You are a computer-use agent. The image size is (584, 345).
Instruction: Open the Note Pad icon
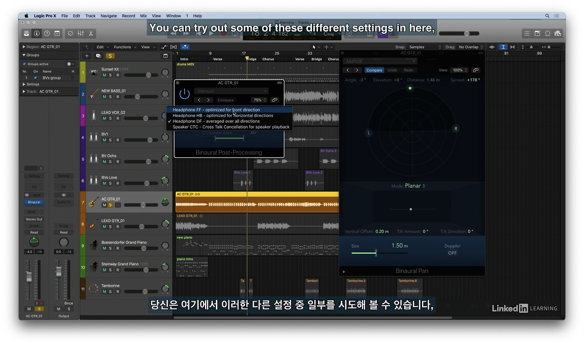pos(537,33)
